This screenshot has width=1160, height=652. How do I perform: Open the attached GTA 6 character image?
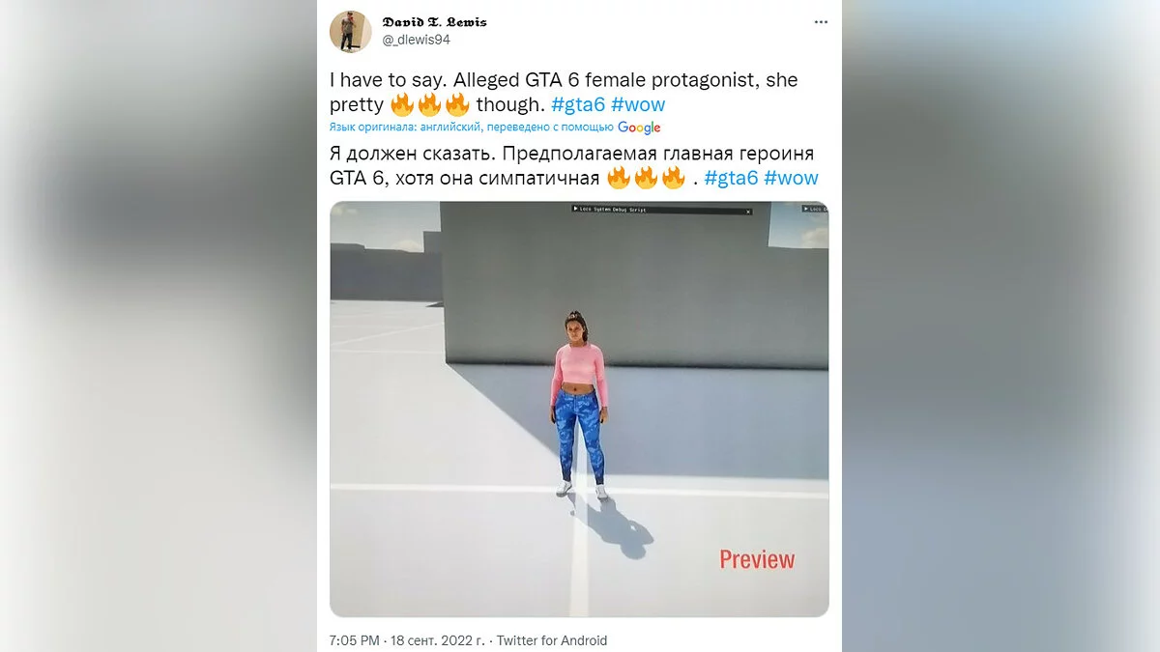pyautogui.click(x=579, y=409)
